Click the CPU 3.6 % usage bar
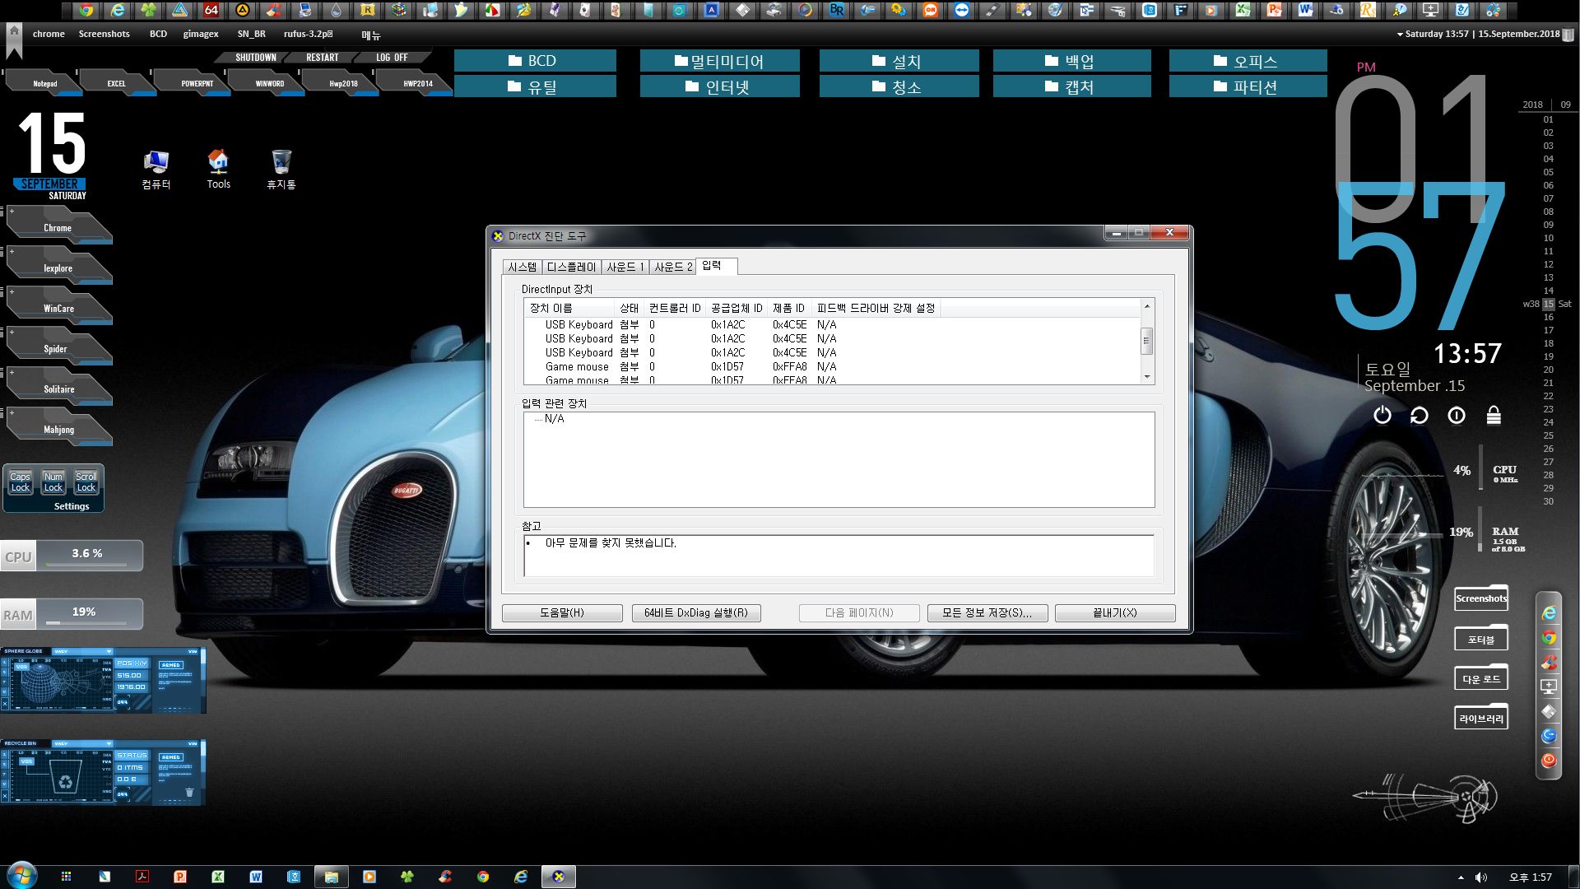Viewport: 1580px width, 889px height. (x=72, y=556)
